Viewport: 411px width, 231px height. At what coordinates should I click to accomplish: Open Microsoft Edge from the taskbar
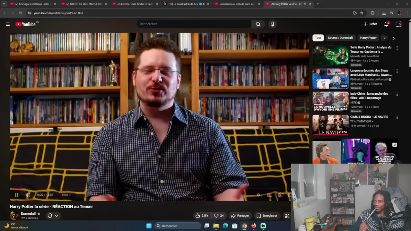tap(225, 226)
